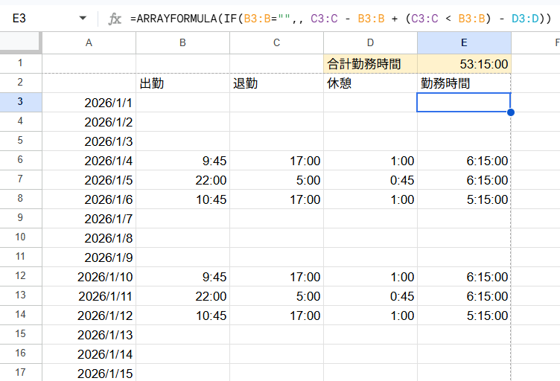
Task: Click the date cell 2026/1/3
Action: point(89,141)
